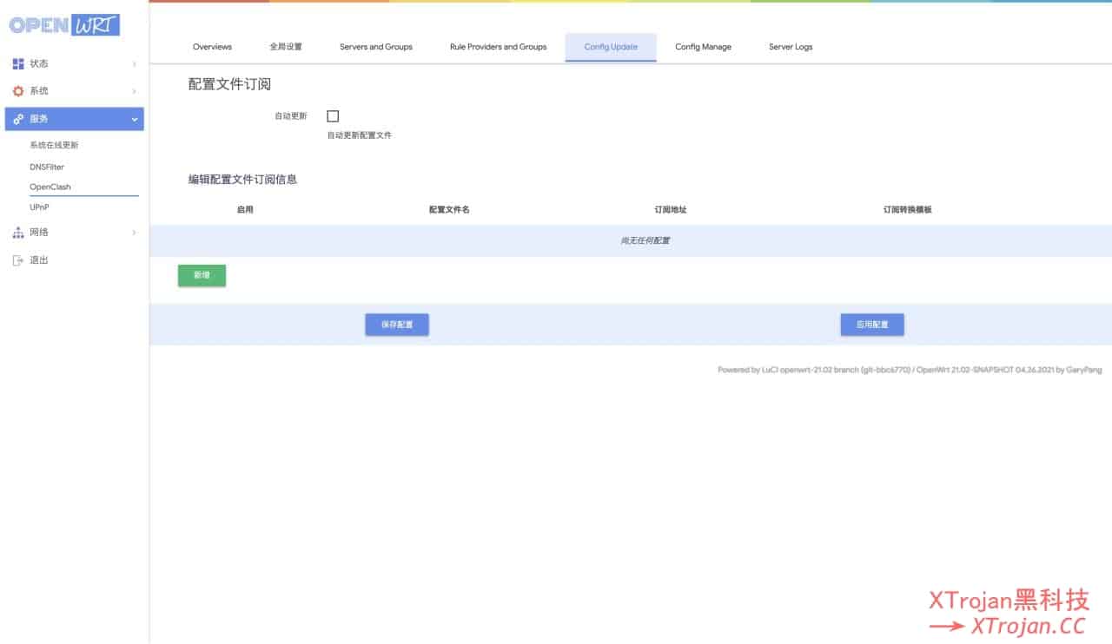Image resolution: width=1112 pixels, height=644 pixels.
Task: Click the 保存配置 button
Action: coord(397,325)
